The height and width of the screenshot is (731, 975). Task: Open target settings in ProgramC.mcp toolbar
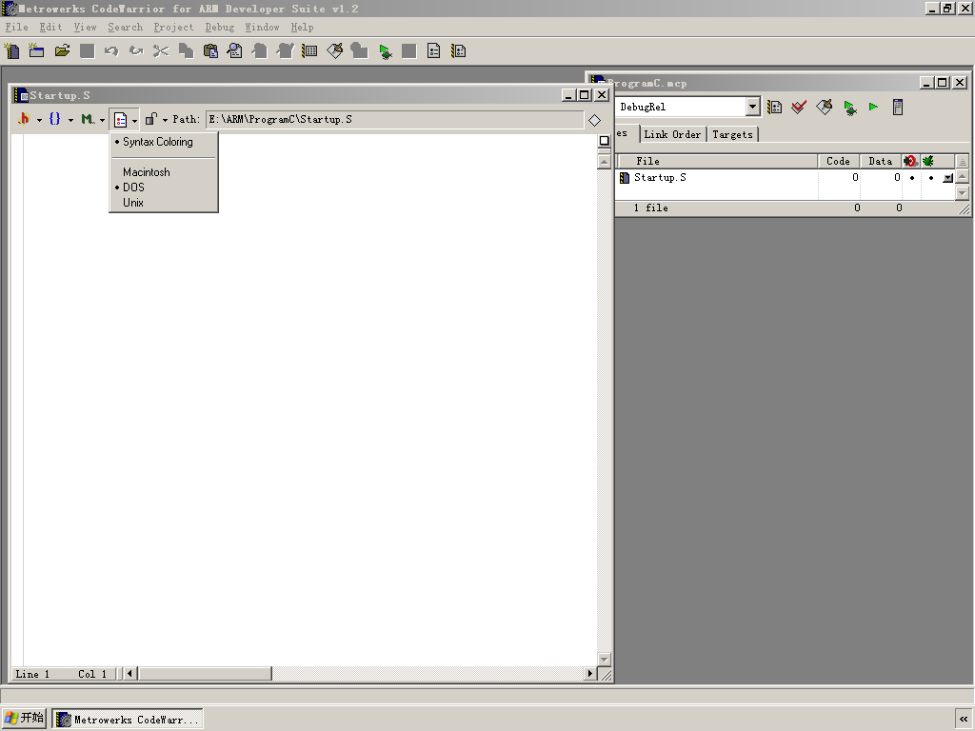[x=774, y=107]
